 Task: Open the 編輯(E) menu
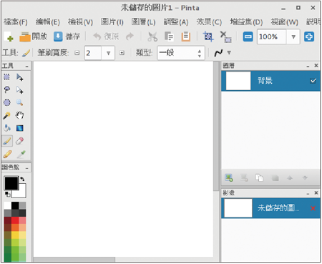[48, 22]
